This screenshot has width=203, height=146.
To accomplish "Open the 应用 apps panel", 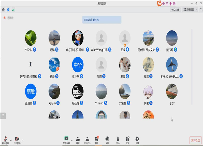I will [128, 139].
